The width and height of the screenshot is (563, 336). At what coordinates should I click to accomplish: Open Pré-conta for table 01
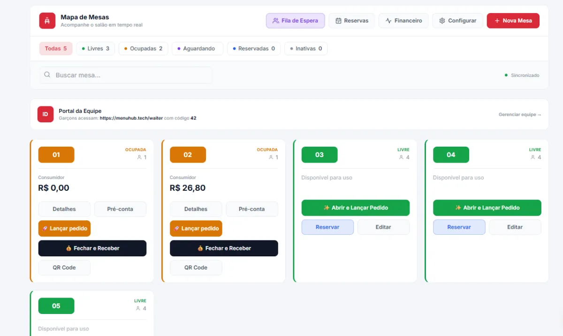(120, 209)
